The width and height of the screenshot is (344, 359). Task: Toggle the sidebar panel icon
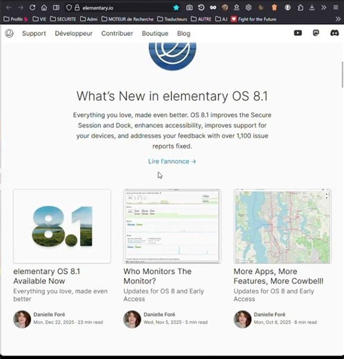[56, 8]
